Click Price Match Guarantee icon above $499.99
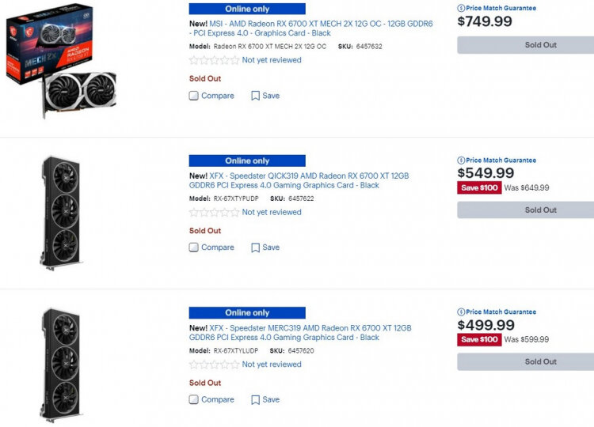Screen dimensions: 594x427 point(461,312)
